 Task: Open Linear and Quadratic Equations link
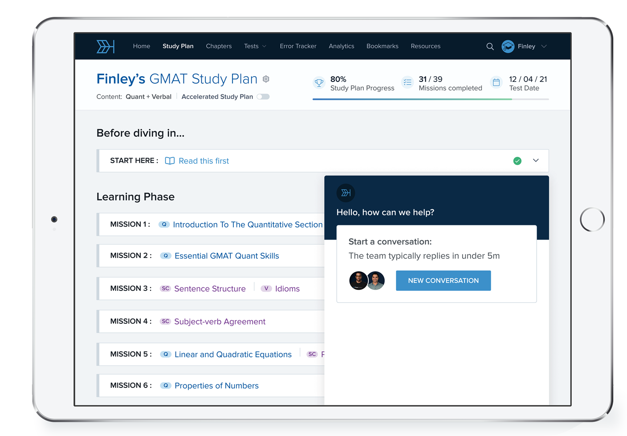coord(233,355)
